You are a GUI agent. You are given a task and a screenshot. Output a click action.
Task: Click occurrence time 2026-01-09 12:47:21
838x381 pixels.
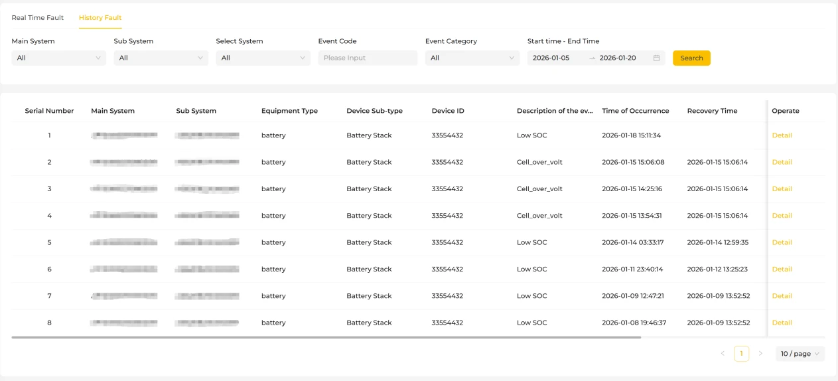click(x=632, y=296)
